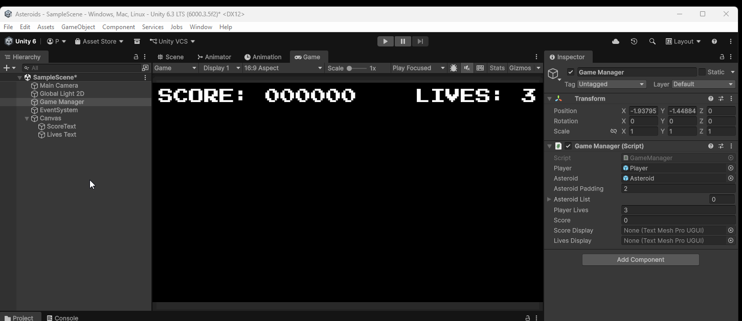The height and width of the screenshot is (321, 742).
Task: Expand the Asteroid List foldout
Action: click(x=549, y=200)
